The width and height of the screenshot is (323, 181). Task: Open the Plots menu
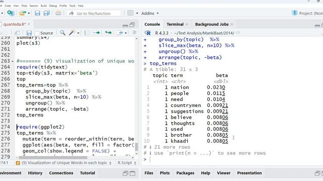click(x=24, y=6)
